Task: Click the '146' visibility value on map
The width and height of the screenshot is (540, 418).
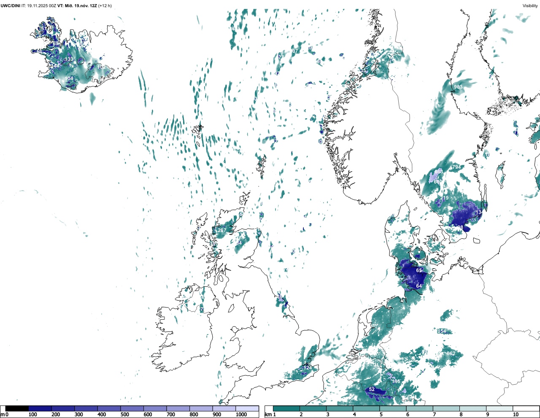Action: pyautogui.click(x=396, y=381)
